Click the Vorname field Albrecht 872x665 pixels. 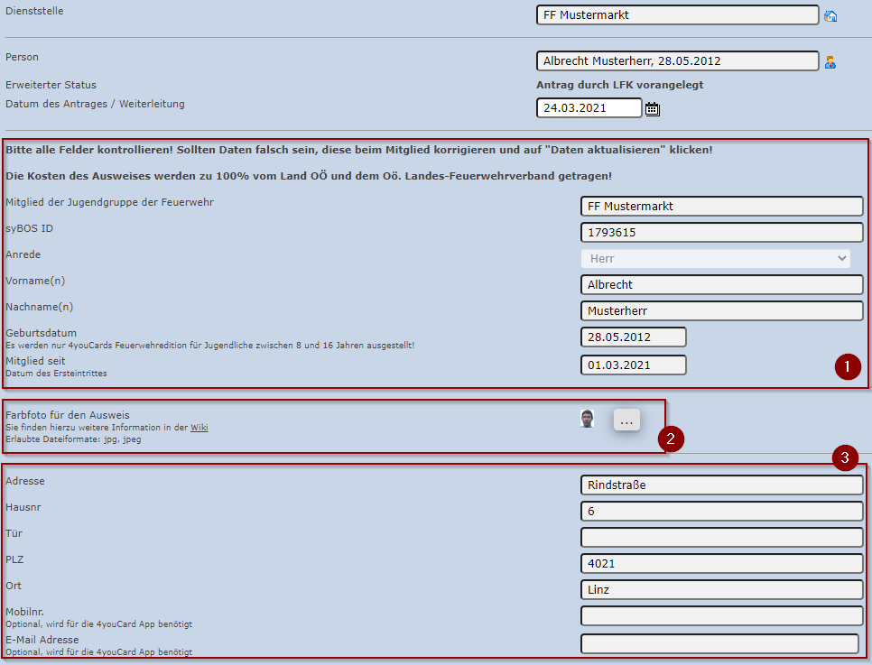tap(722, 285)
